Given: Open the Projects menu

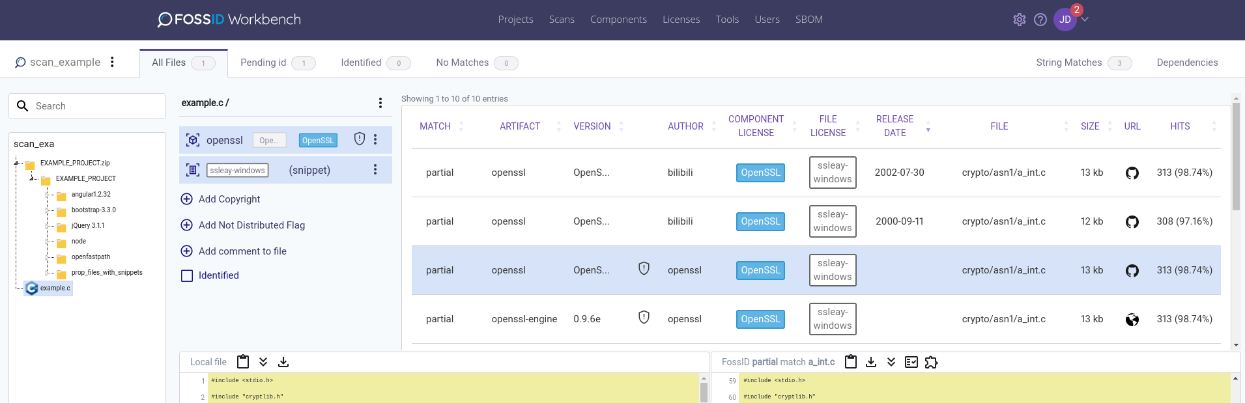Looking at the screenshot, I should [x=515, y=20].
